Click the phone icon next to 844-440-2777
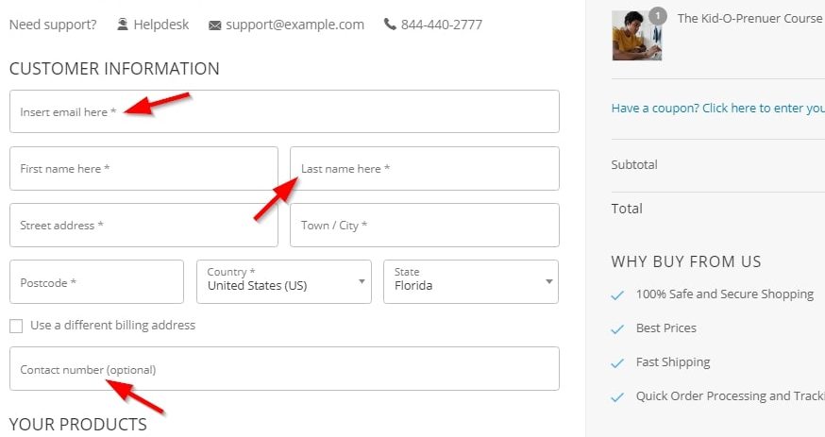The width and height of the screenshot is (825, 437). 390,25
